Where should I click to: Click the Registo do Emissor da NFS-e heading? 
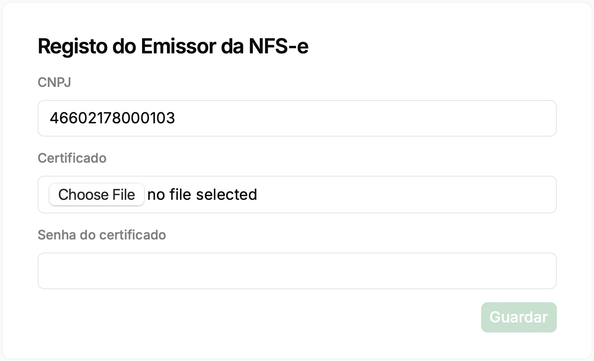click(173, 46)
